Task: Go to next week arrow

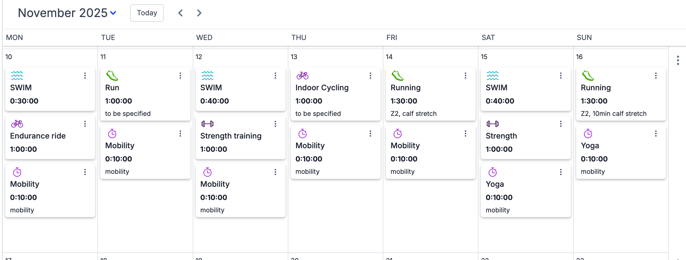Action: pos(199,13)
